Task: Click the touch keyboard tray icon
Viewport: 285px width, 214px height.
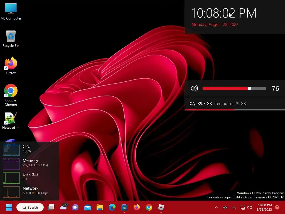Action: 234,207
